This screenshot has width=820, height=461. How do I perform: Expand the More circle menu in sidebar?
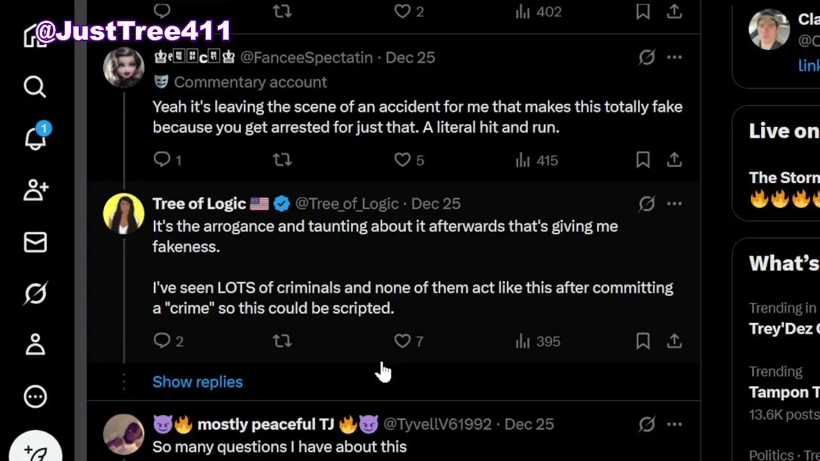(x=35, y=396)
